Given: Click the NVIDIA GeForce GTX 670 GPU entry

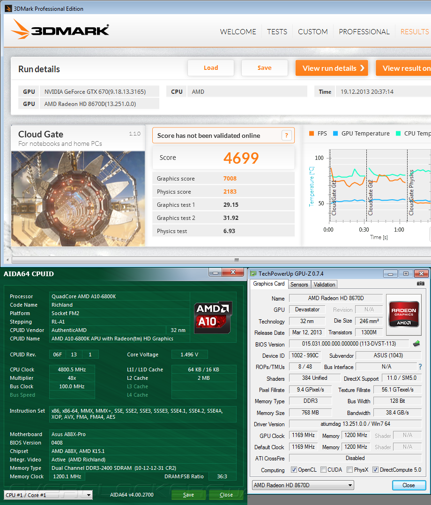Looking at the screenshot, I should [99, 91].
